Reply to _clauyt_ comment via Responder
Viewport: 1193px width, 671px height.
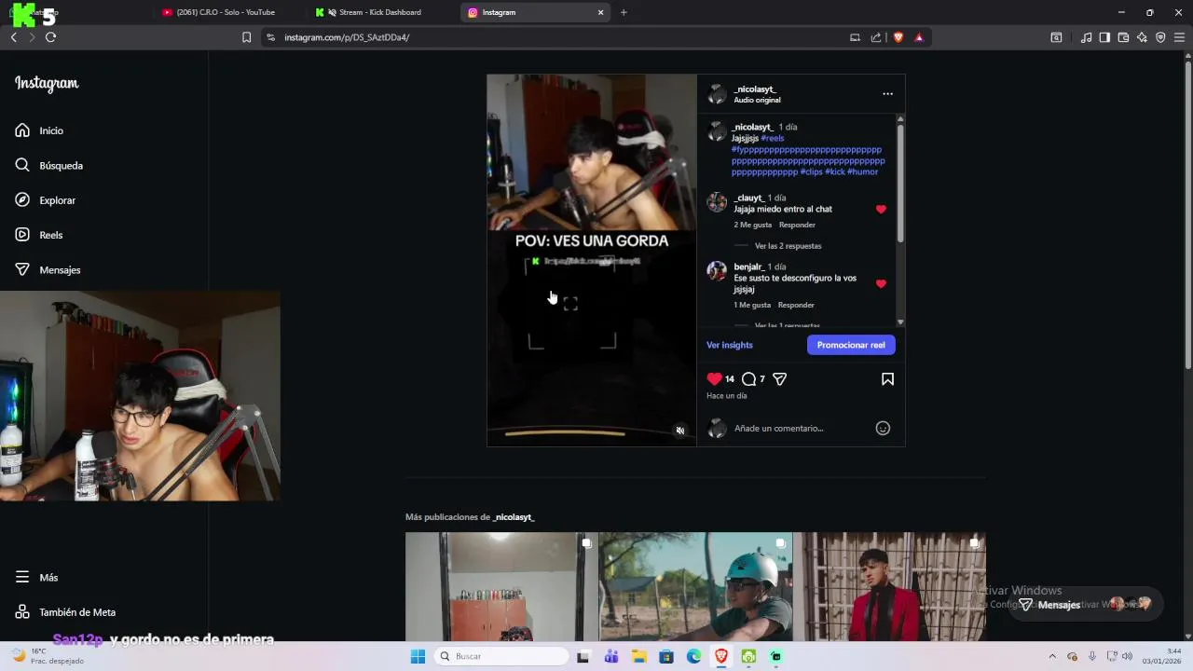[x=797, y=225]
